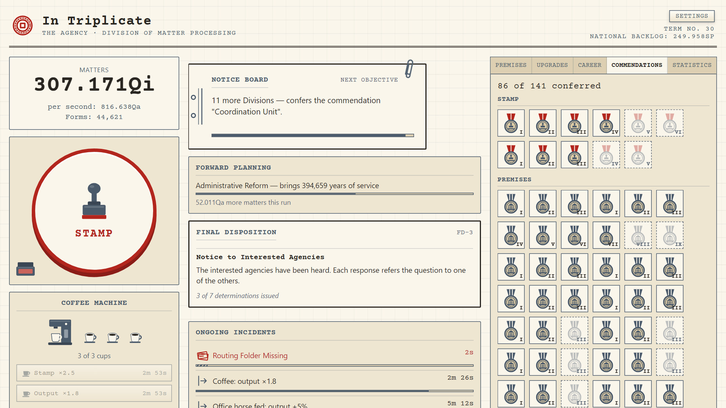The height and width of the screenshot is (408, 726).
Task: Click the first coffee cup beside the machine
Action: [90, 337]
